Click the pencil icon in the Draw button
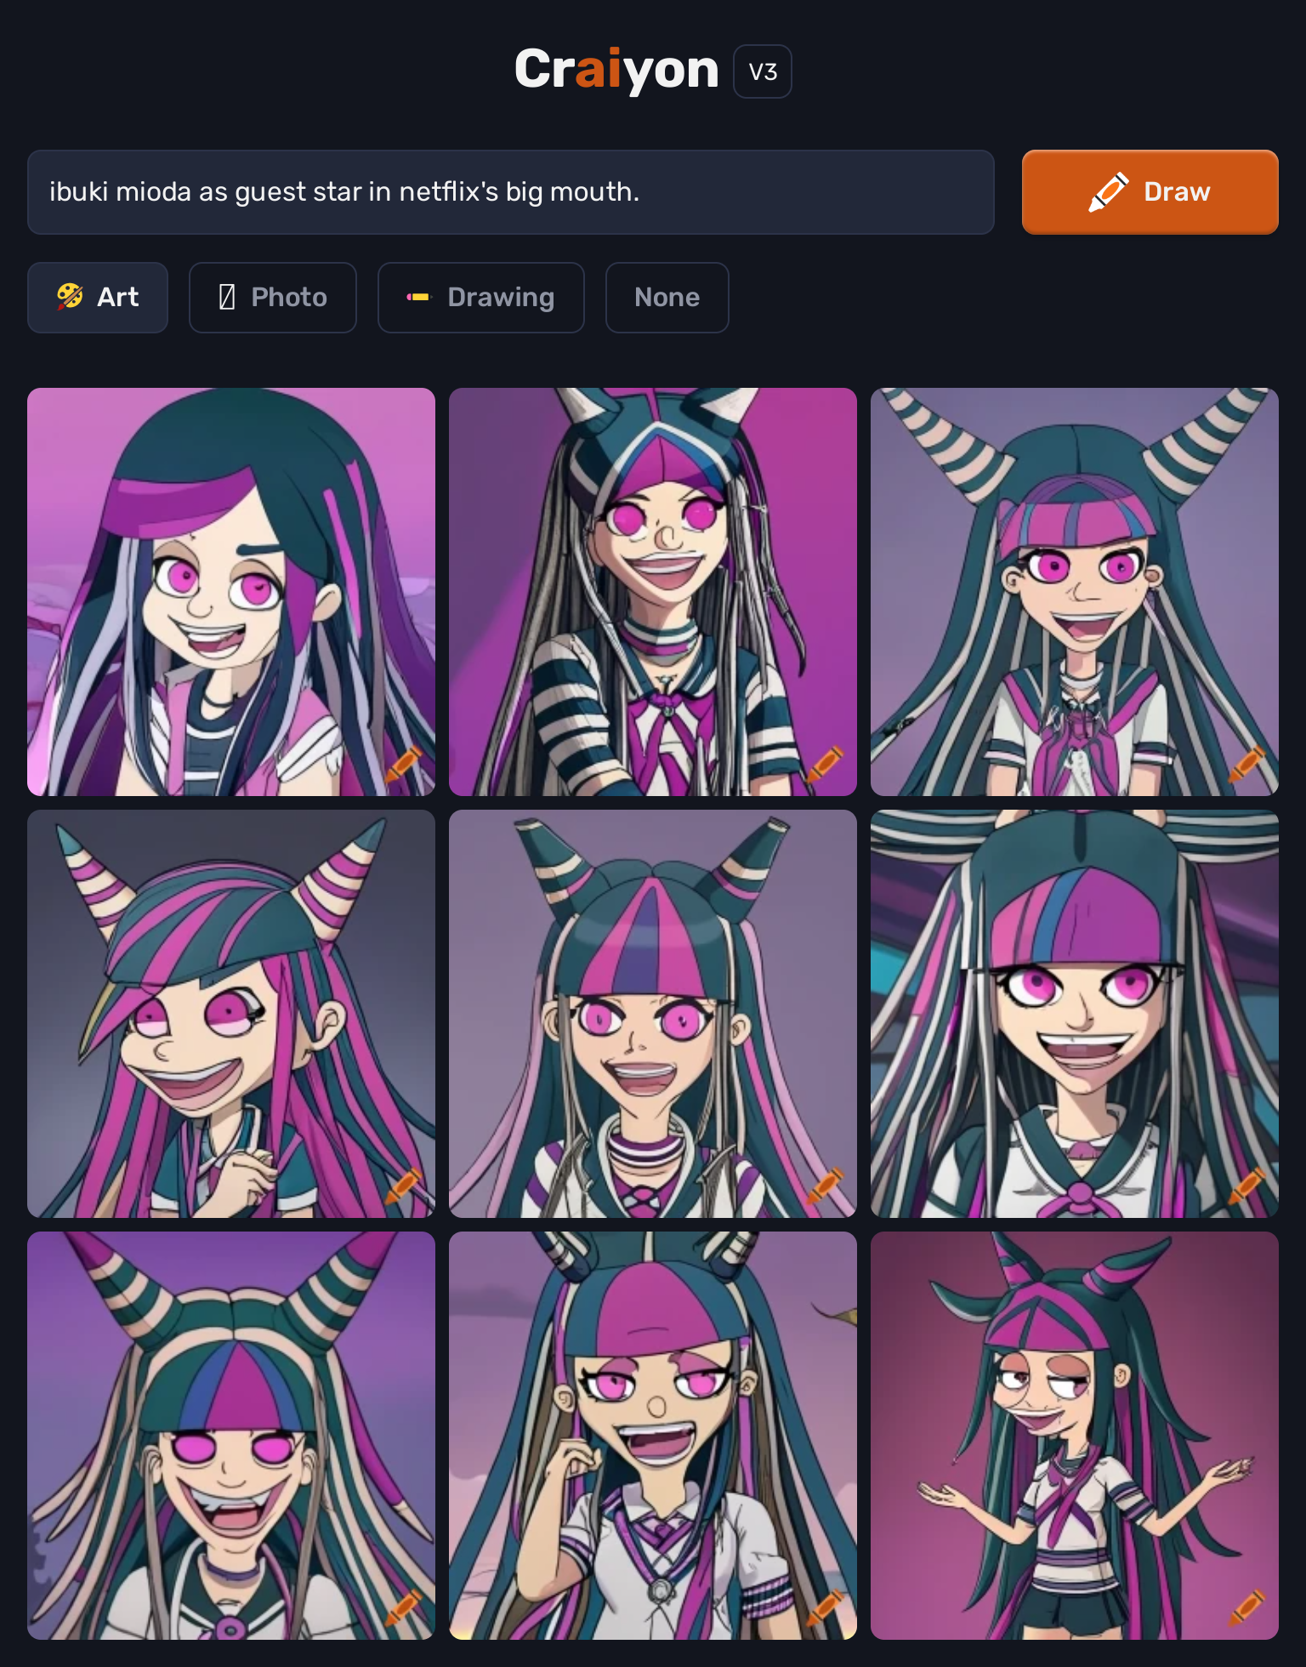The width and height of the screenshot is (1306, 1667). click(1109, 192)
